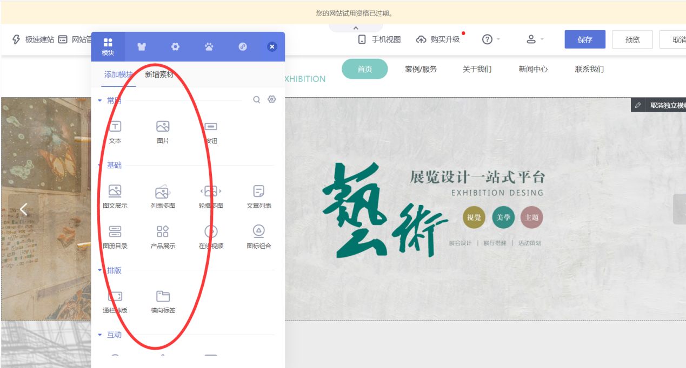Open 案例/服务 nav item

pos(421,69)
